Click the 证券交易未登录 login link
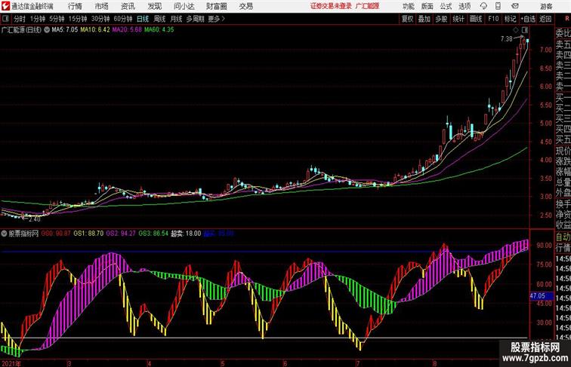Screen dimensions: 571x367 331,6
